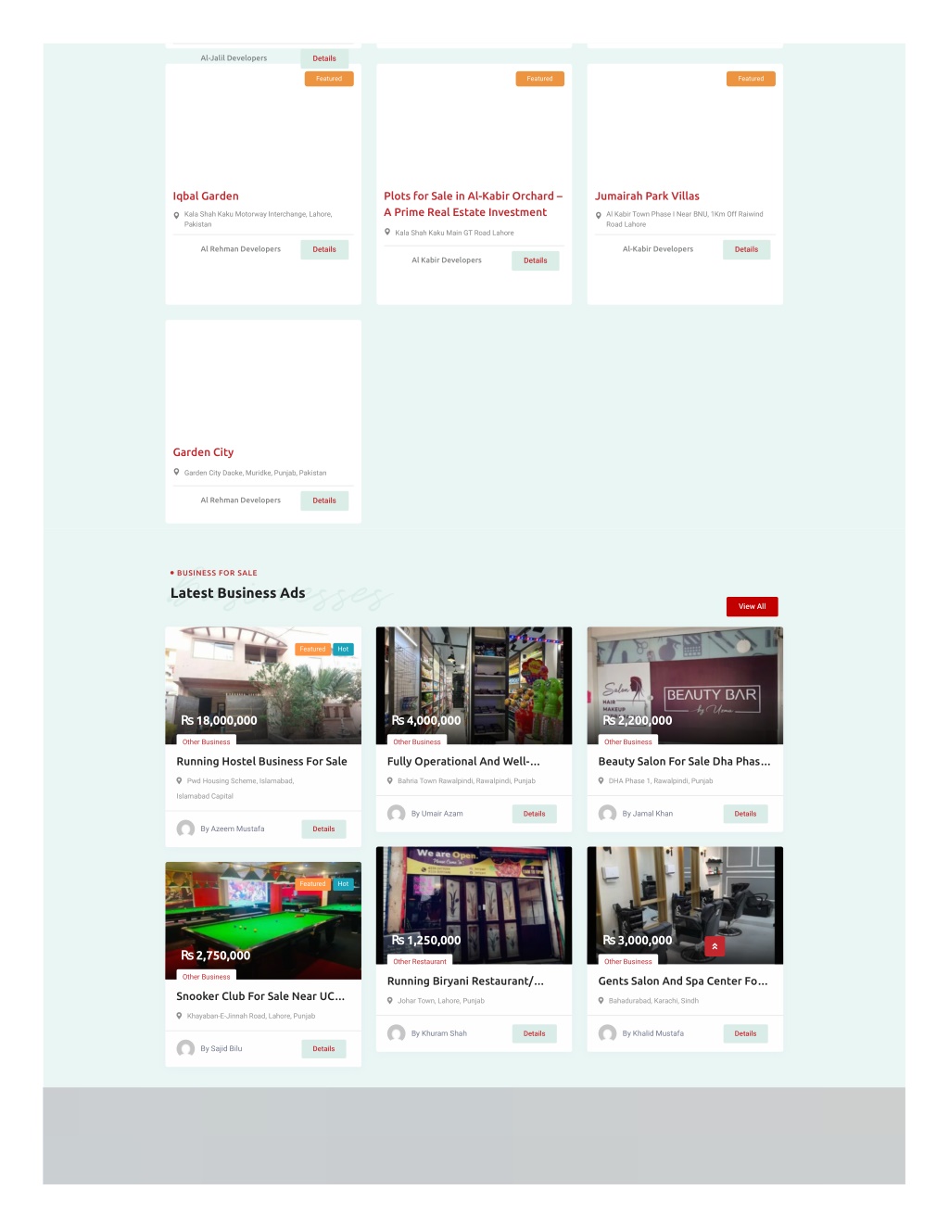Open Running Hostel Business photo thumbnail
Image resolution: width=949 pixels, height=1228 pixels.
pos(263,686)
